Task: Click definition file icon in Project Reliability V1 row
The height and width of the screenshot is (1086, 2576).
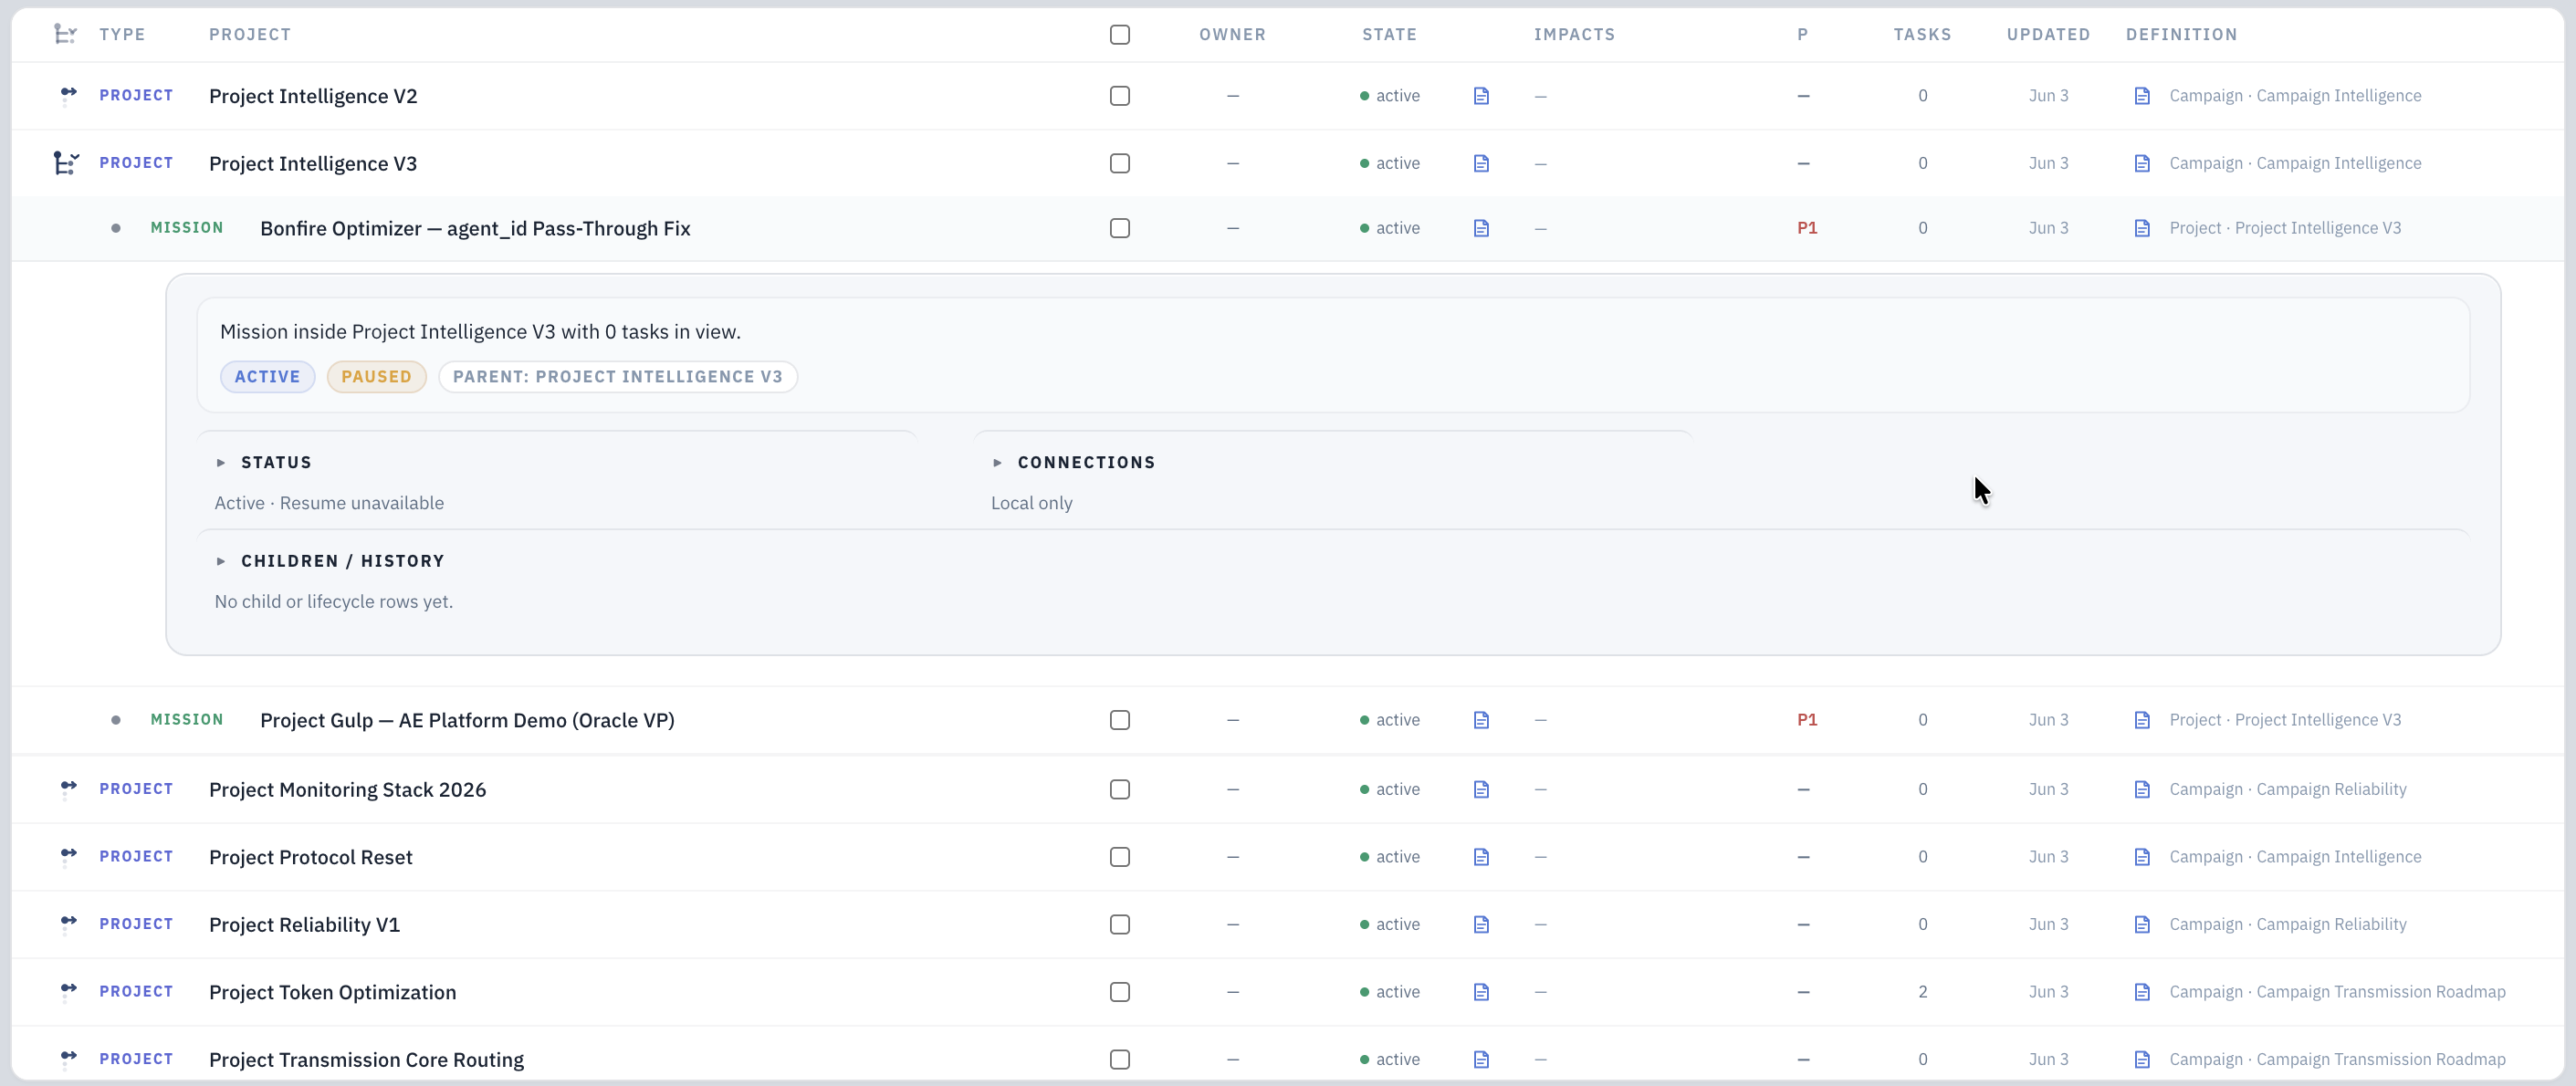Action: coord(2142,924)
